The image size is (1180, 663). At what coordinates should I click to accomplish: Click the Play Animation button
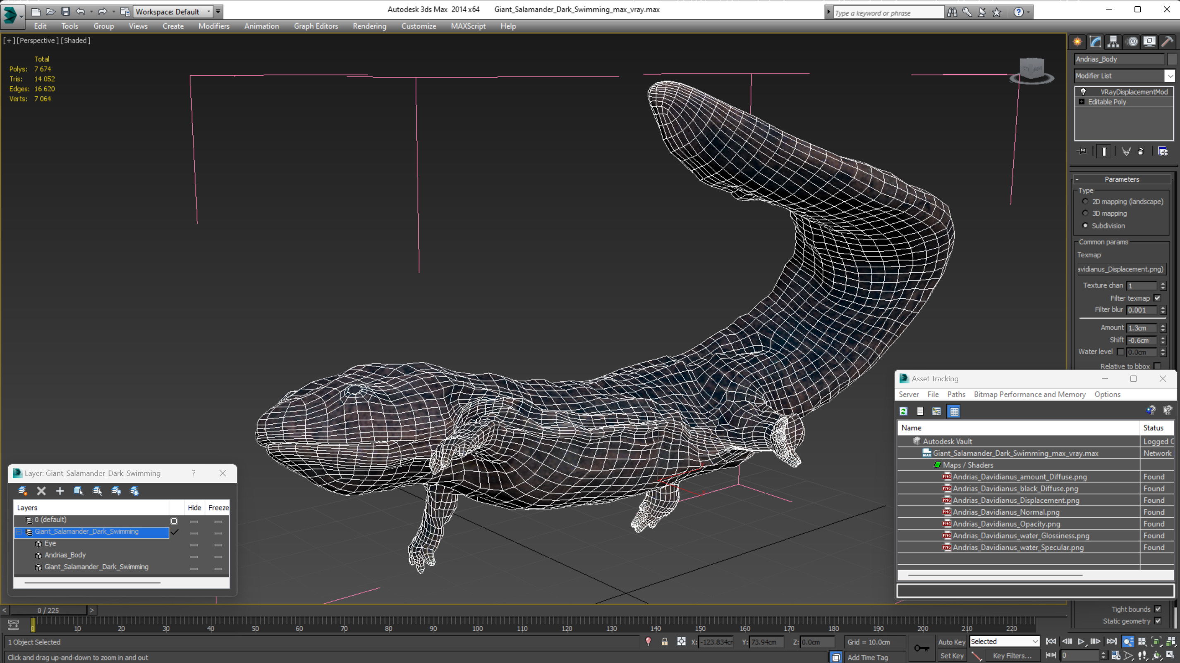click(1081, 642)
